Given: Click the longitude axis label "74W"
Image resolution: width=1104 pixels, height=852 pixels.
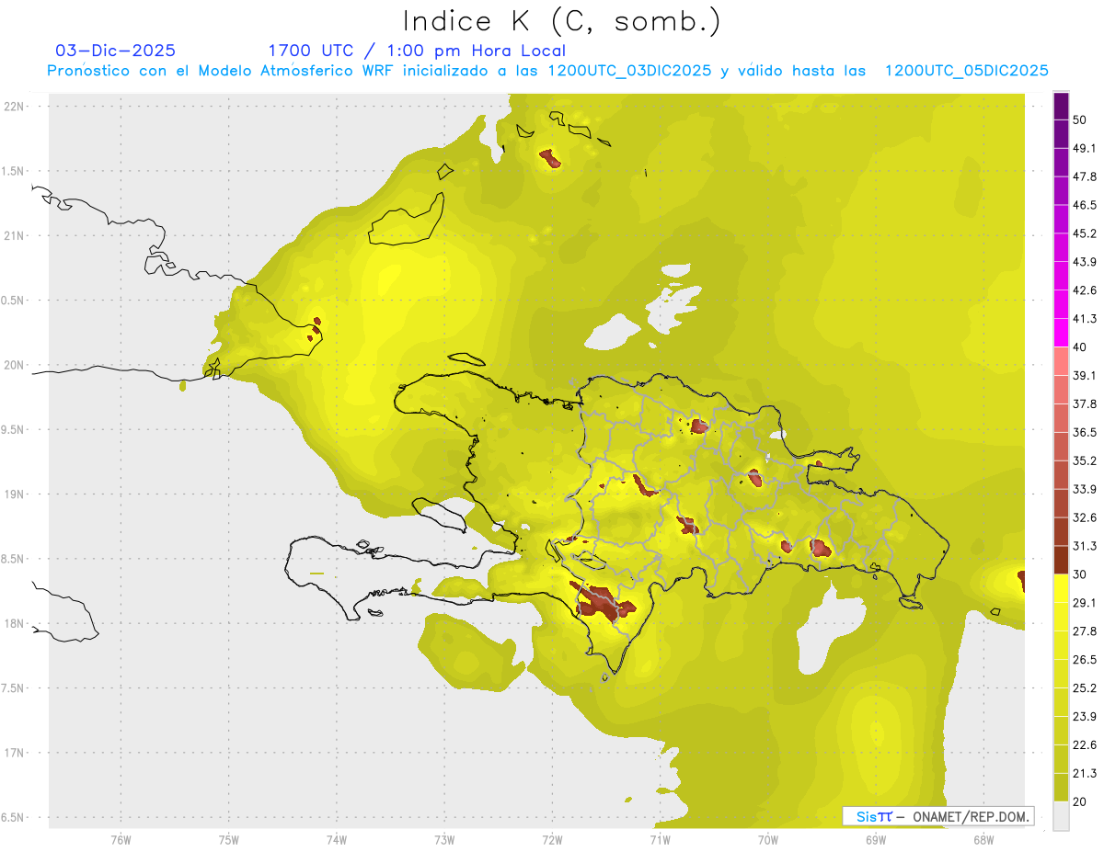Looking at the screenshot, I should coord(336,839).
